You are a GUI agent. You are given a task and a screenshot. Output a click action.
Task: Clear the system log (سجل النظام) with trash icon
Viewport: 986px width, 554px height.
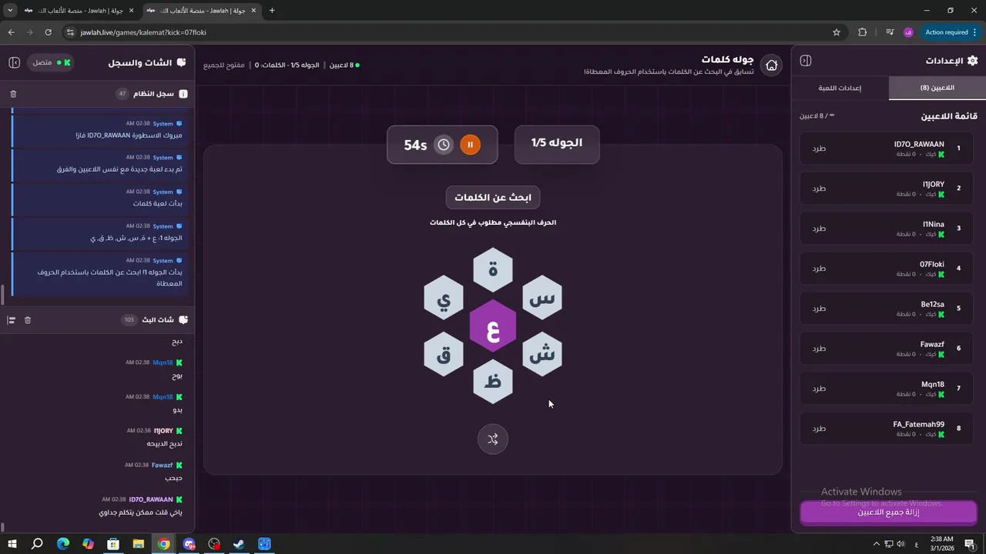(x=13, y=94)
